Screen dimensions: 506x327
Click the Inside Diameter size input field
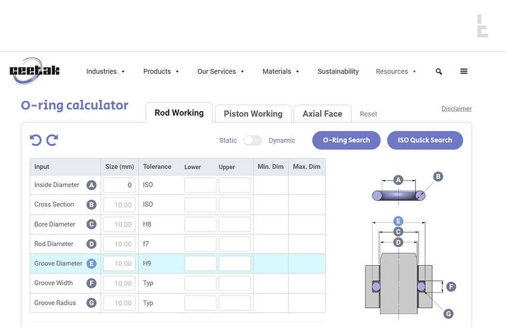tap(119, 185)
